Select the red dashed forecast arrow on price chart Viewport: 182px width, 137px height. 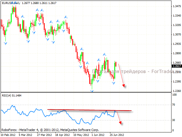coord(121,75)
